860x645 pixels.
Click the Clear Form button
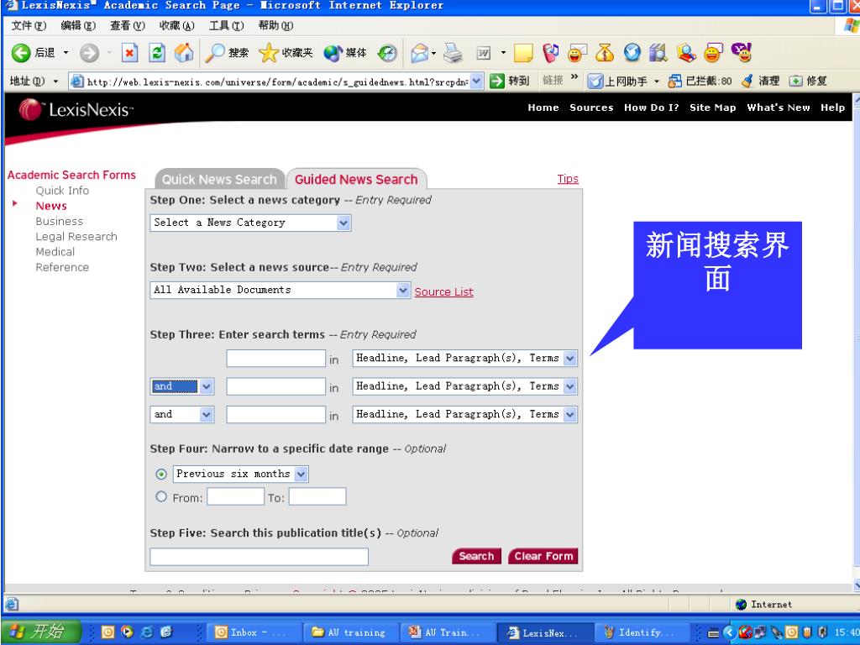pyautogui.click(x=543, y=556)
